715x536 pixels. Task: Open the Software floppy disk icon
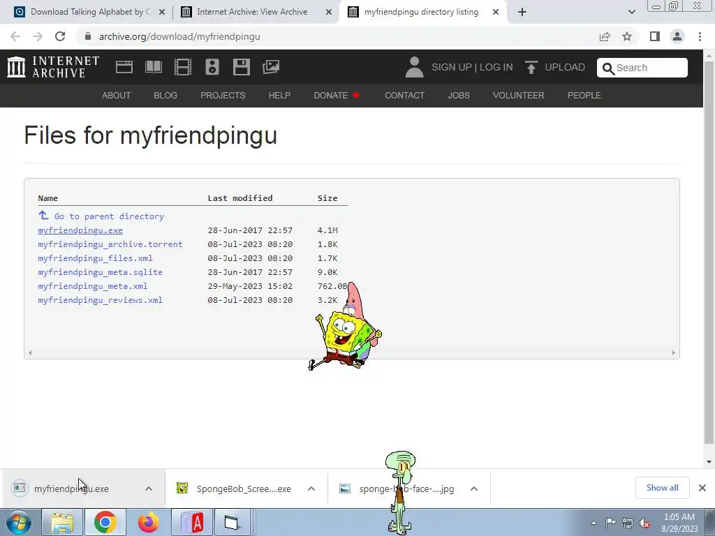(241, 67)
